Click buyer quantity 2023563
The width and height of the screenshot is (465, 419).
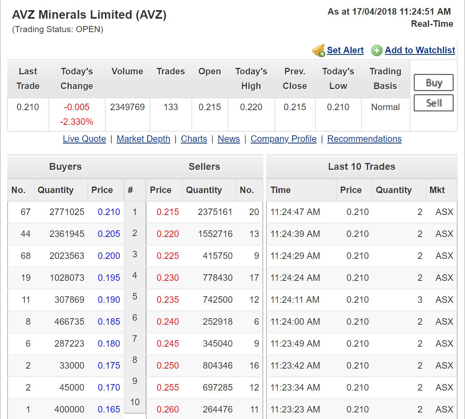67,256
